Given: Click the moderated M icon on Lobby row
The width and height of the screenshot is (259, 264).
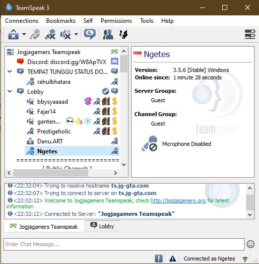Looking at the screenshot, I should coord(115,91).
